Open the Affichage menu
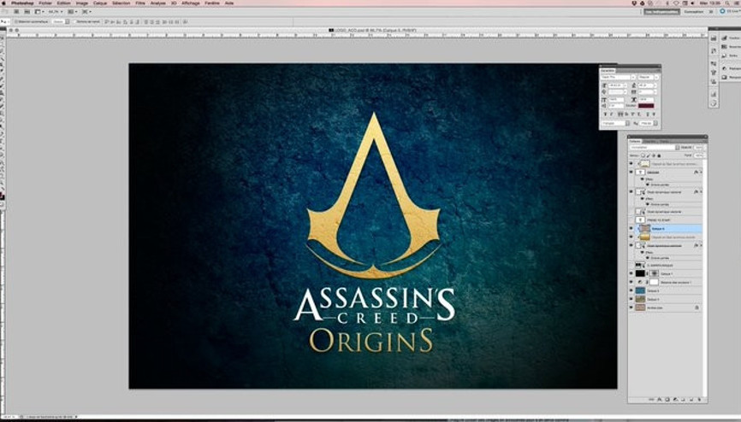Viewport: 741px width, 422px height. click(191, 3)
